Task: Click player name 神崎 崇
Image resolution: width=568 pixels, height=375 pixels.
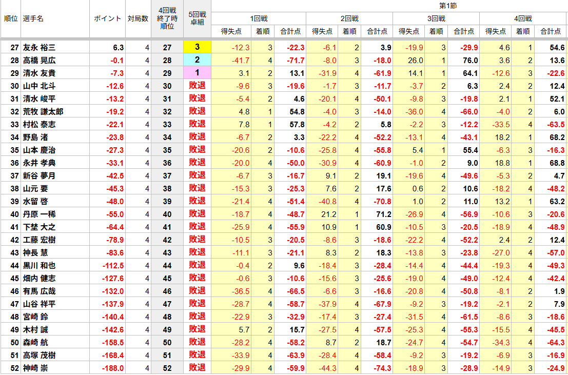Action: pyautogui.click(x=35, y=368)
